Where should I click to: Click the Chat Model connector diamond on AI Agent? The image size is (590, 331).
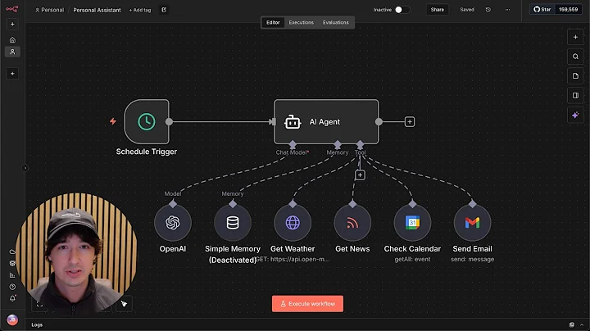293,144
